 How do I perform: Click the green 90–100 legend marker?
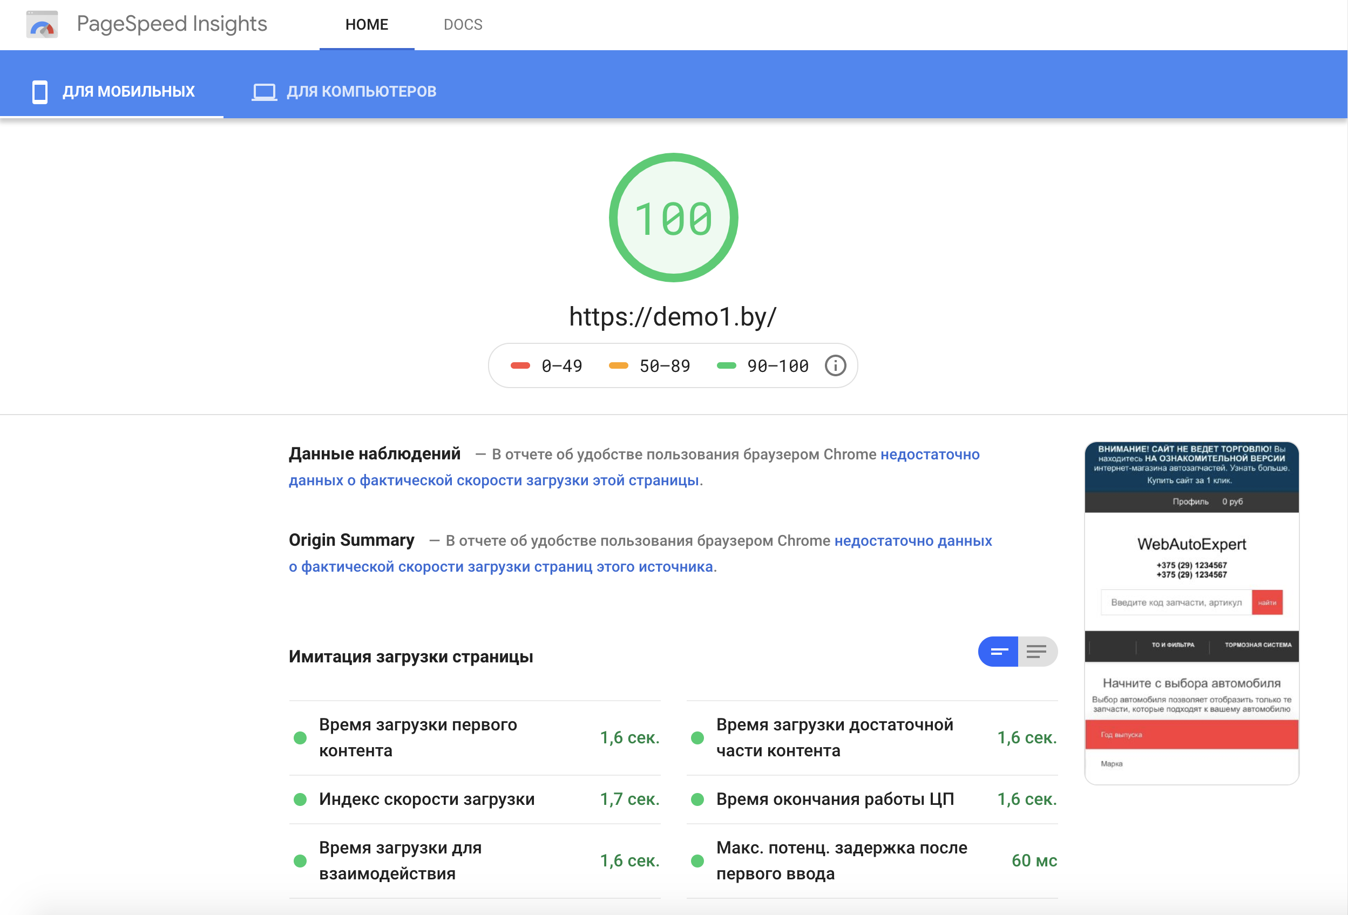(x=726, y=366)
